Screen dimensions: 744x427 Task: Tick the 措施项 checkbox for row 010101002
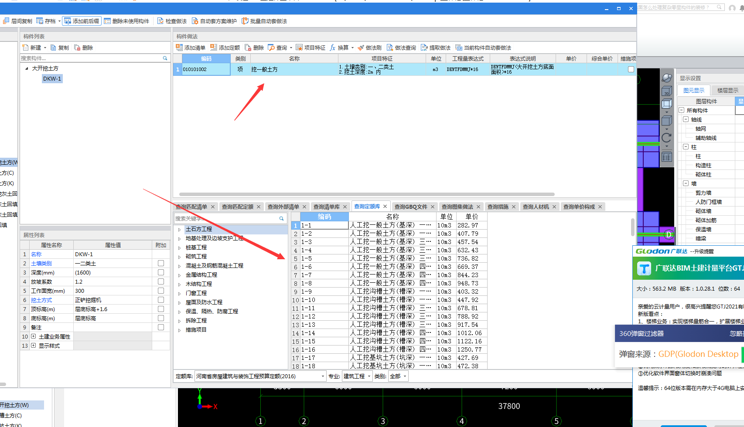click(631, 69)
